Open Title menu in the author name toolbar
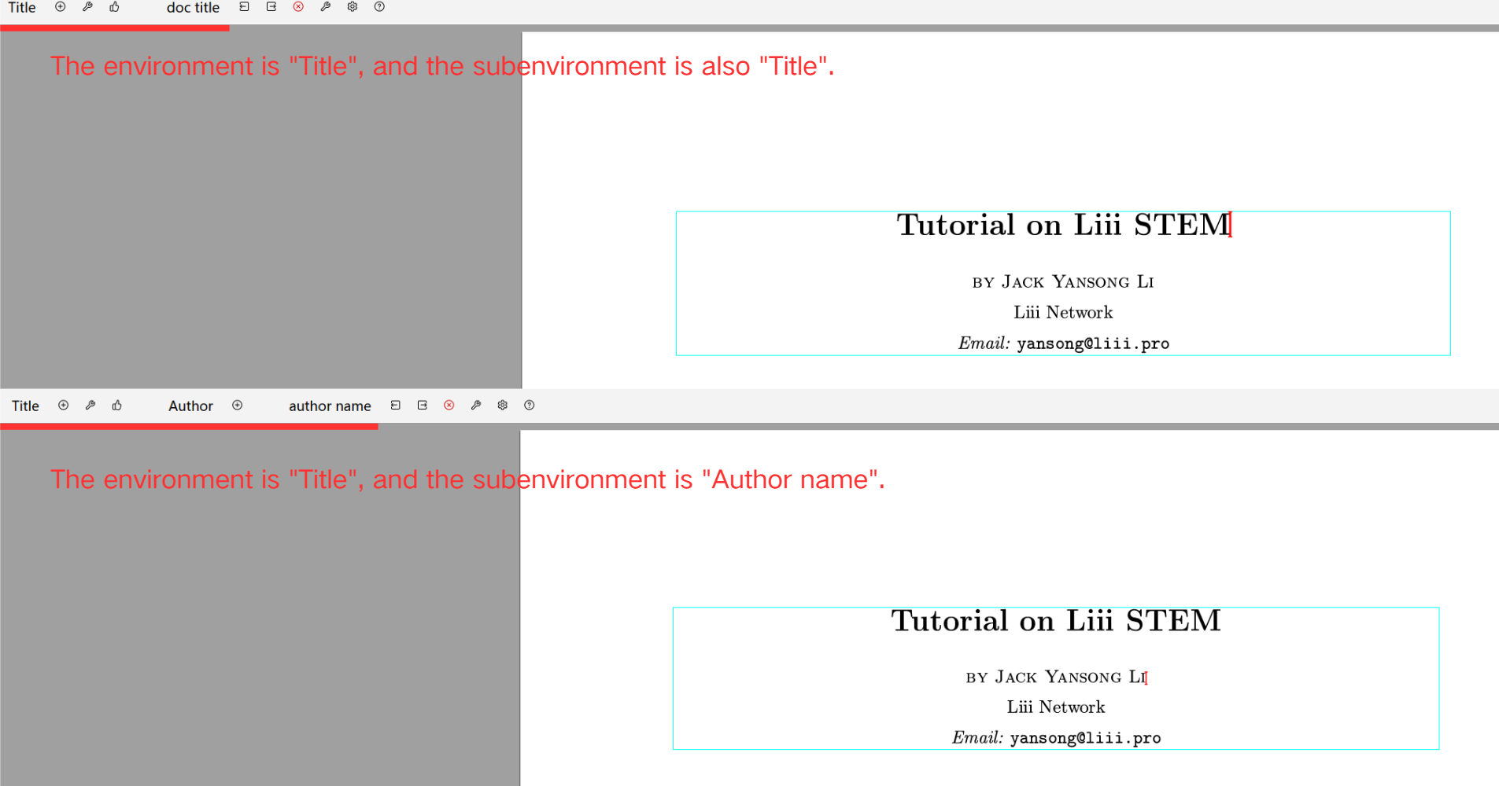Viewport: 1499px width, 786px height. (25, 406)
